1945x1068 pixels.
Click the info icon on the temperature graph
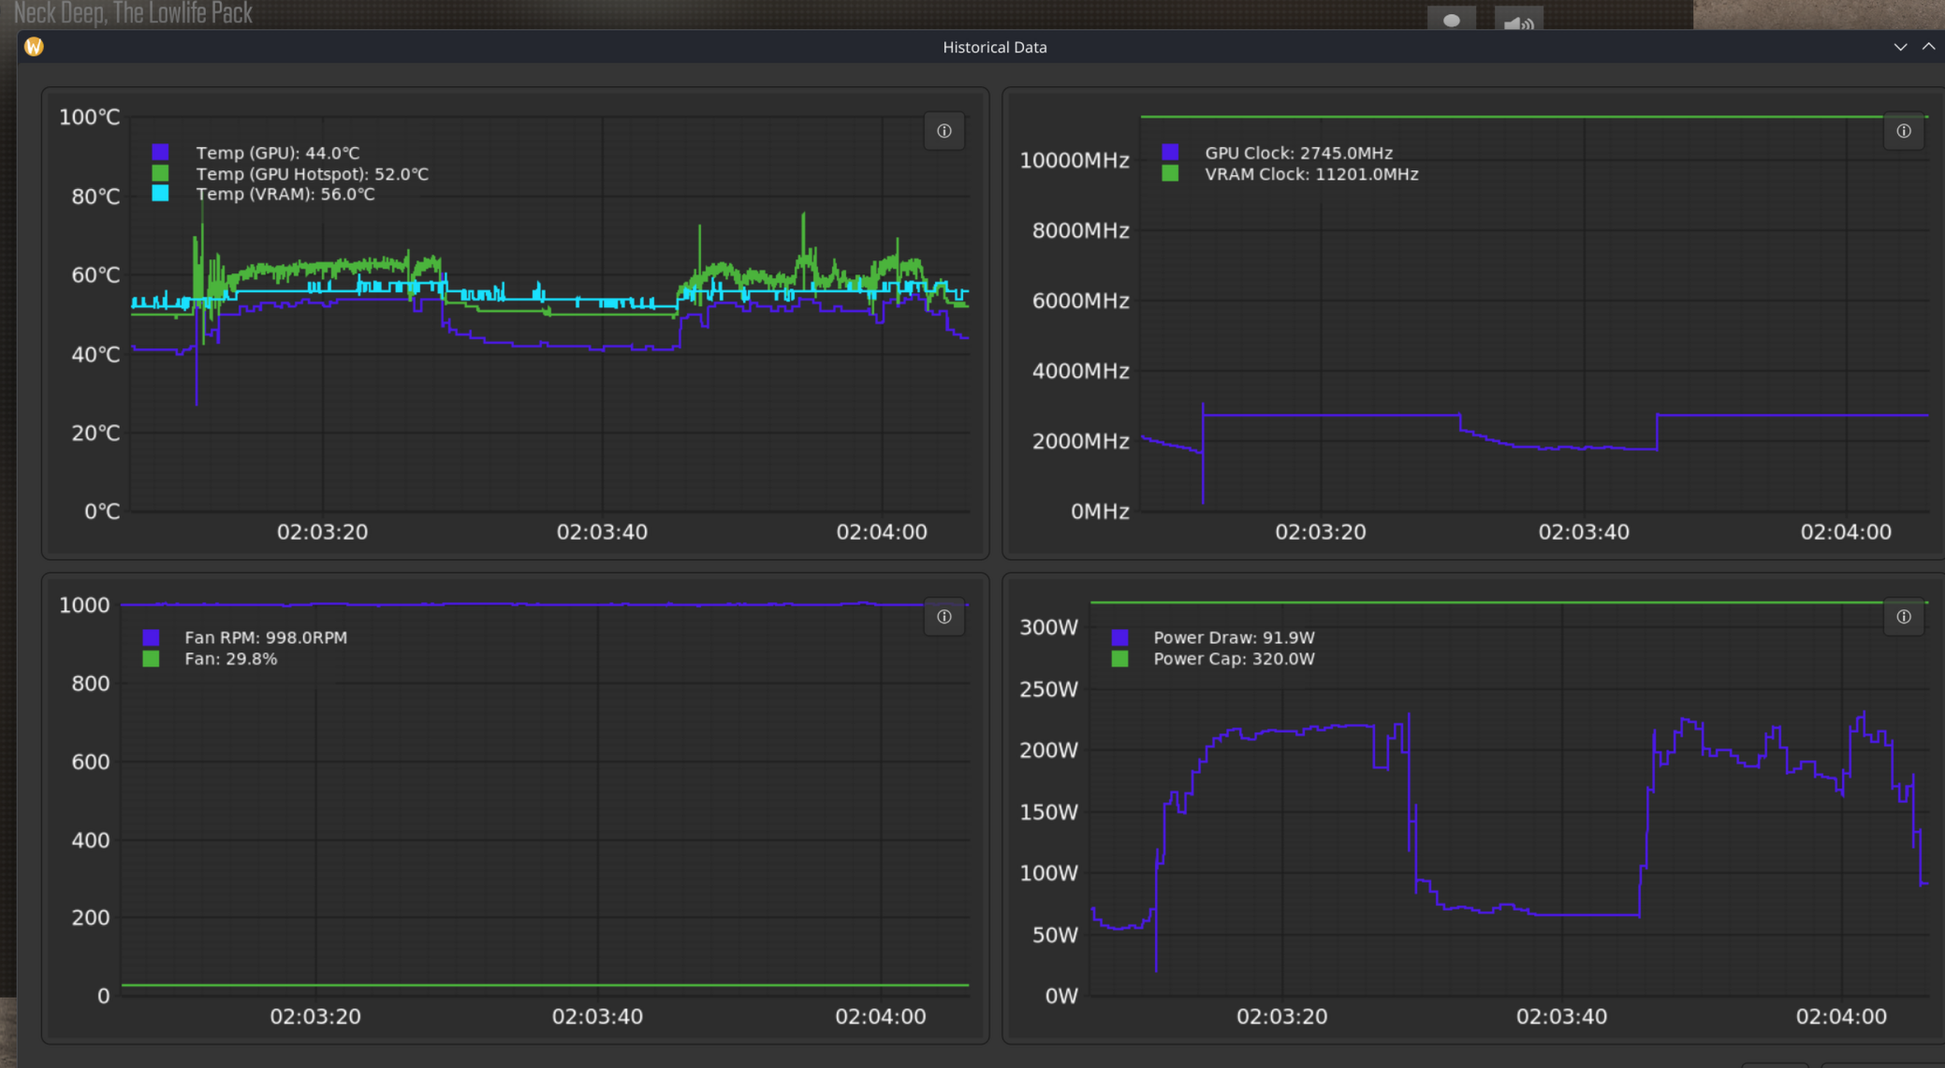click(x=943, y=131)
